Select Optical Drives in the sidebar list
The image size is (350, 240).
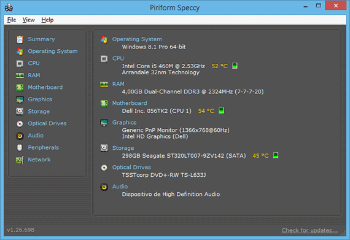47,123
